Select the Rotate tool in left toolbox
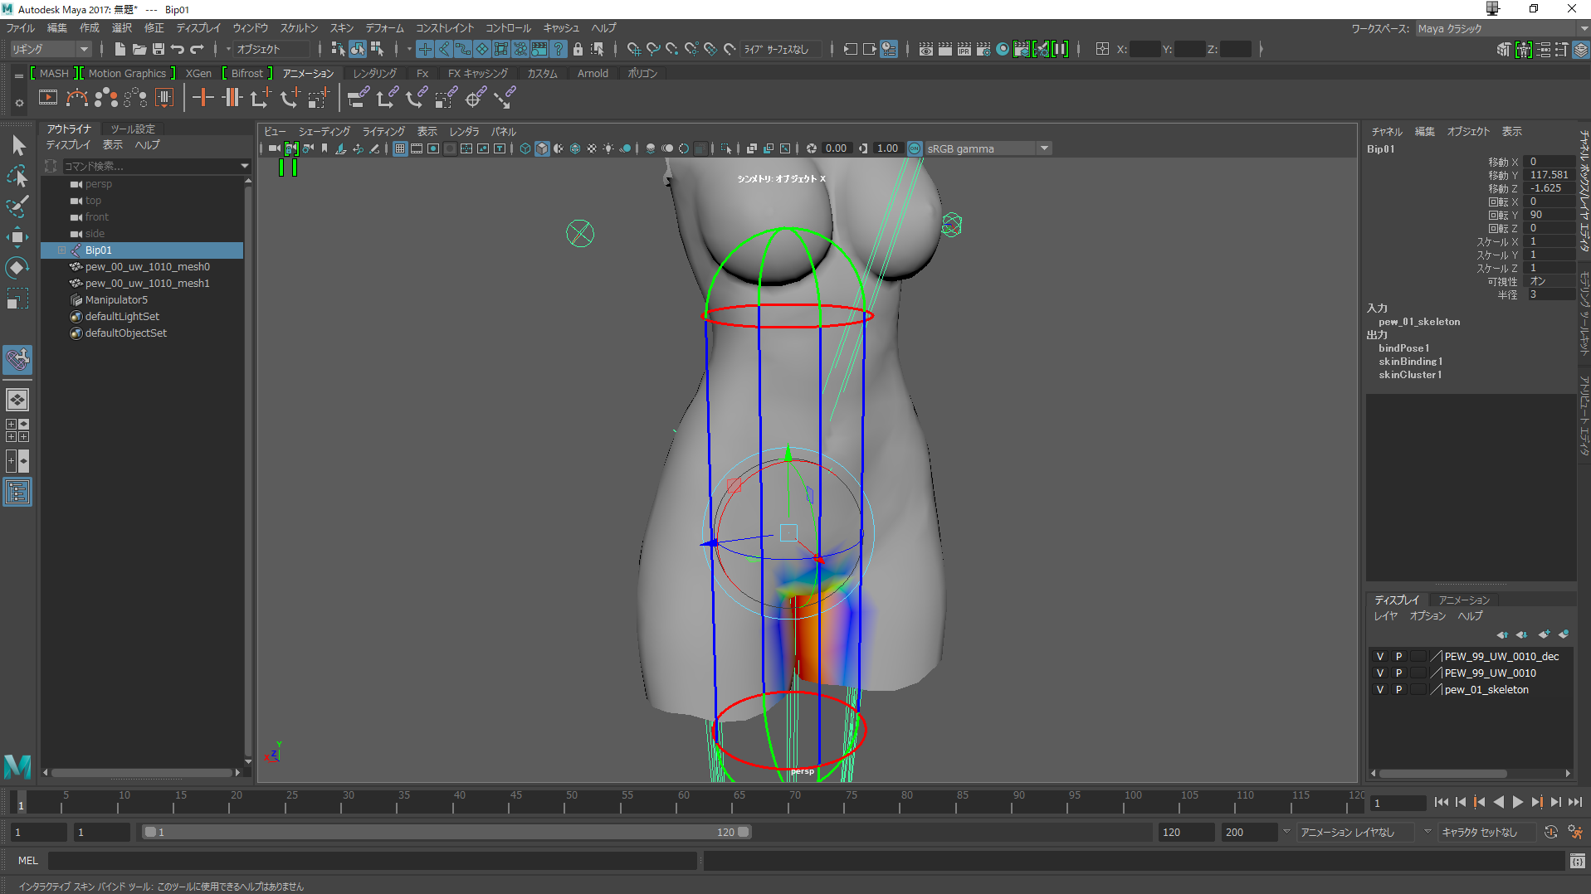1591x894 pixels. 17,268
